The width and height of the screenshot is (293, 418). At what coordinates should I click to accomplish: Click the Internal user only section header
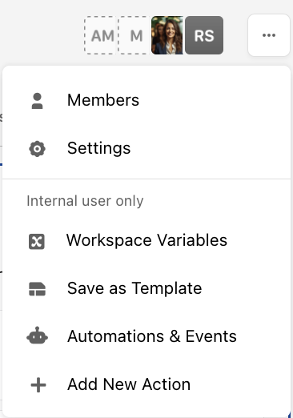point(85,201)
